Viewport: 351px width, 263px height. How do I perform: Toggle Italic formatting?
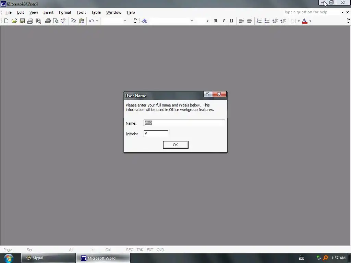coord(223,21)
